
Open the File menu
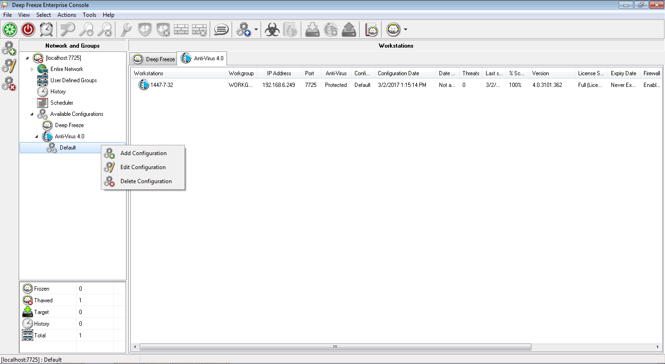(x=7, y=15)
